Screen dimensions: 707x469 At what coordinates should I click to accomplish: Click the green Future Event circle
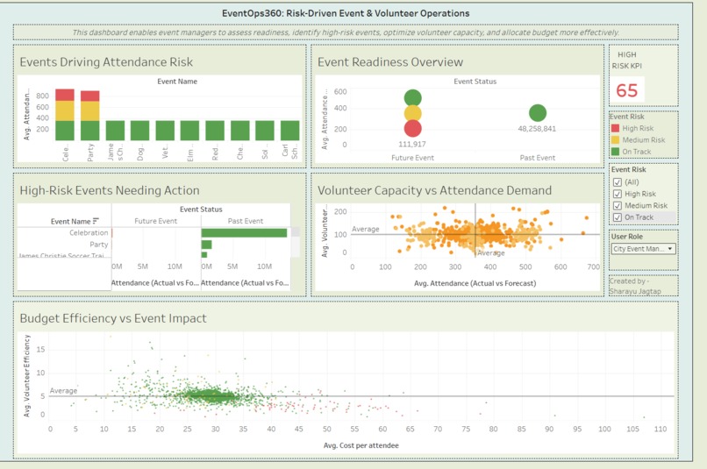[412, 96]
